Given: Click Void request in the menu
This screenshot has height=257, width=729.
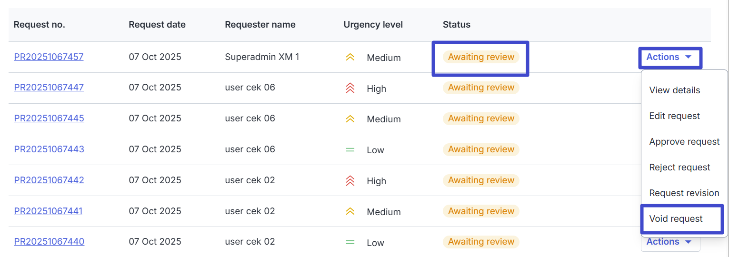Looking at the screenshot, I should (x=676, y=218).
